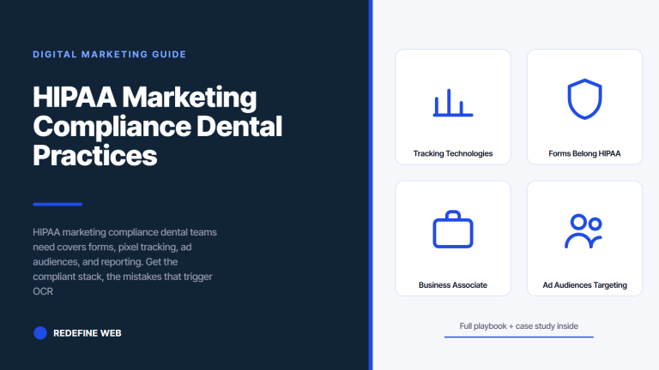Click the 'REDEFINE WEB' brand name
659x370 pixels.
click(88, 333)
